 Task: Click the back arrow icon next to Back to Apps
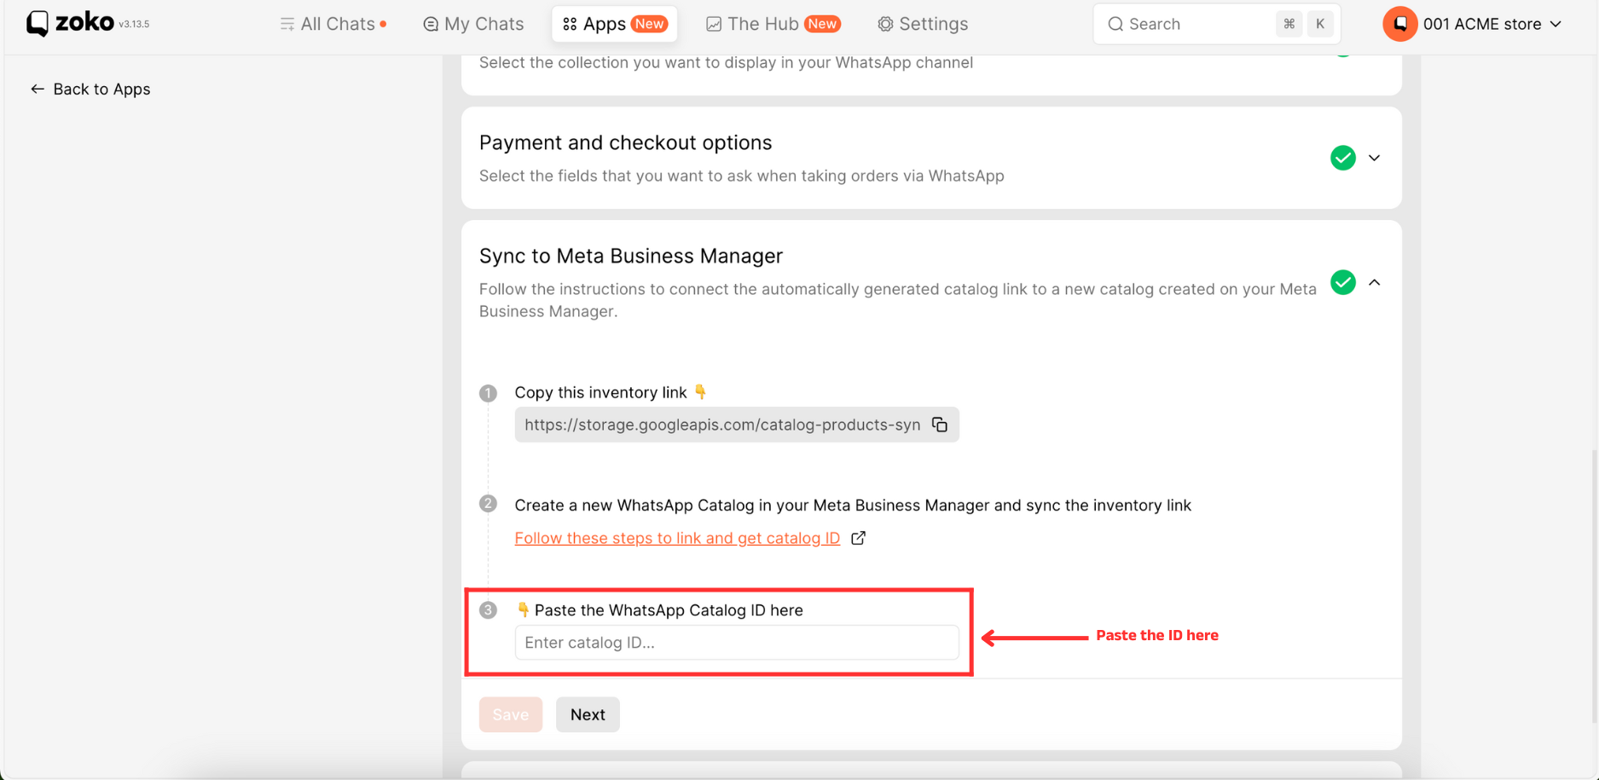[x=38, y=89]
